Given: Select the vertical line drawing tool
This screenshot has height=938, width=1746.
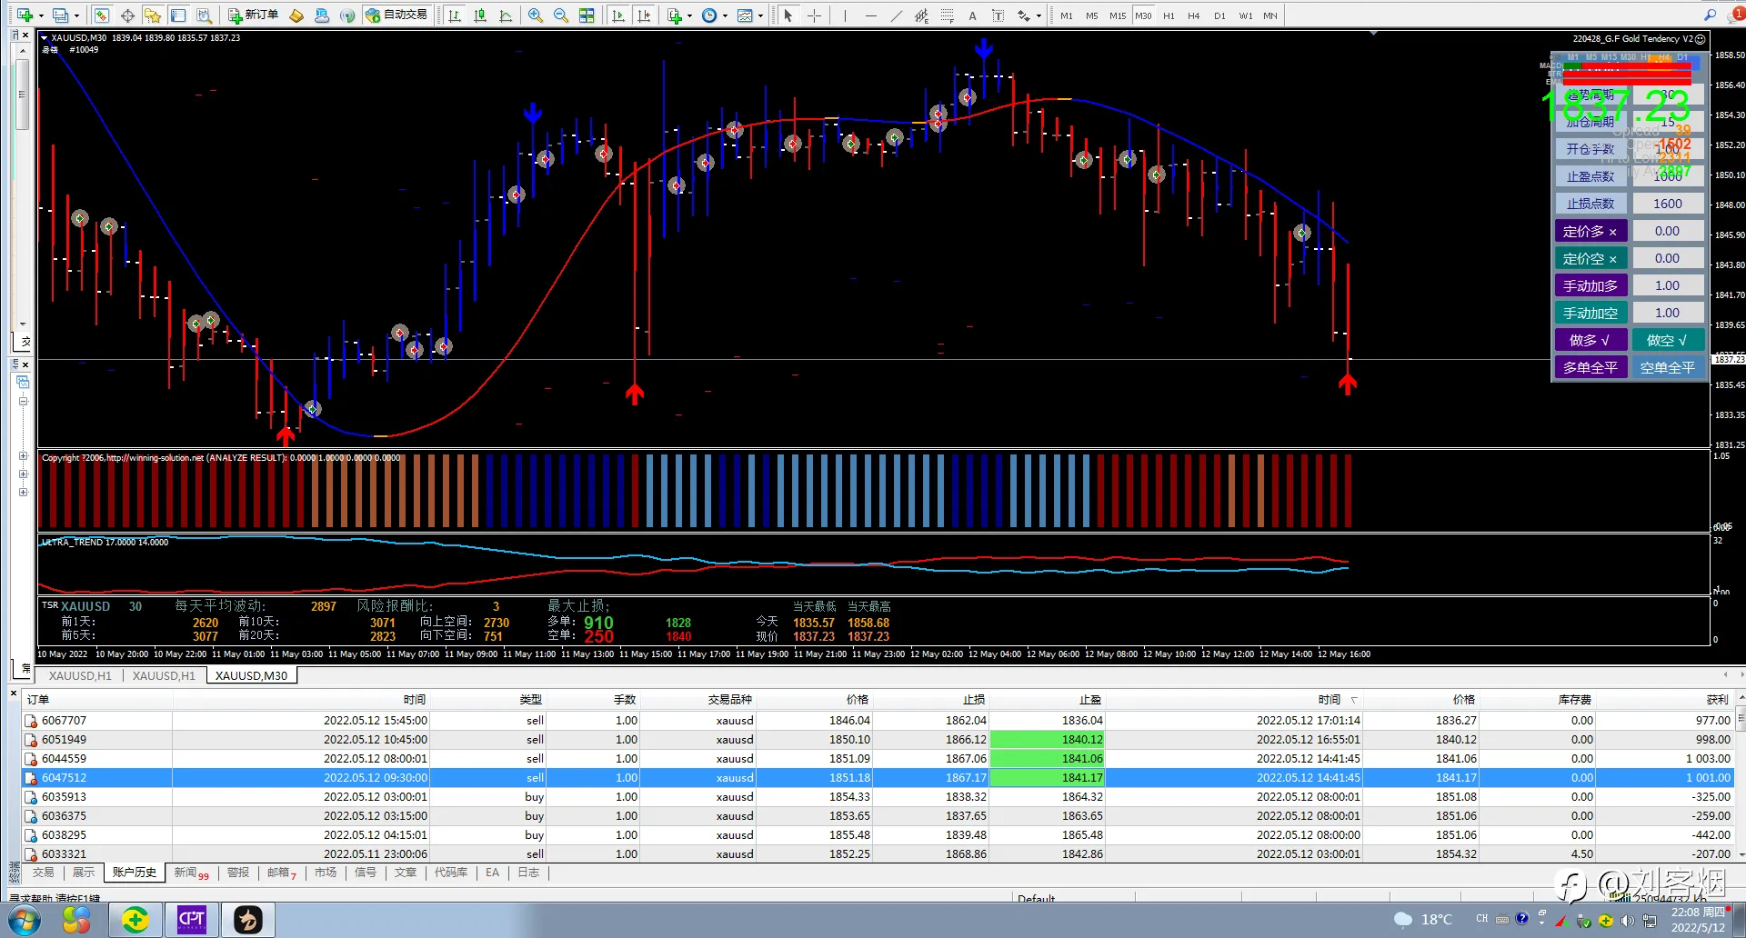Looking at the screenshot, I should point(845,15).
